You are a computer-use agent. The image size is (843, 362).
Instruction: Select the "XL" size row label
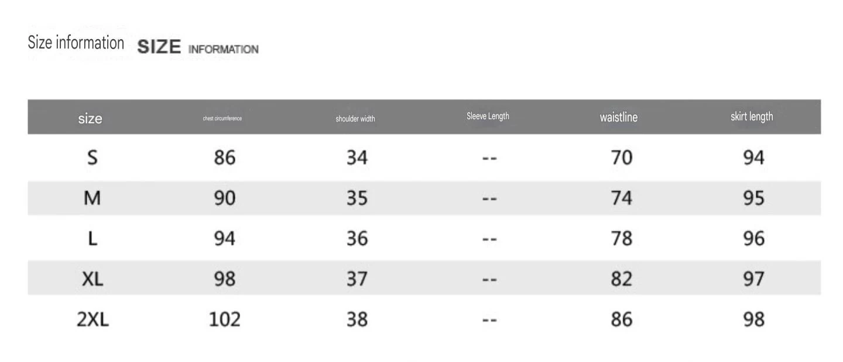tap(92, 279)
